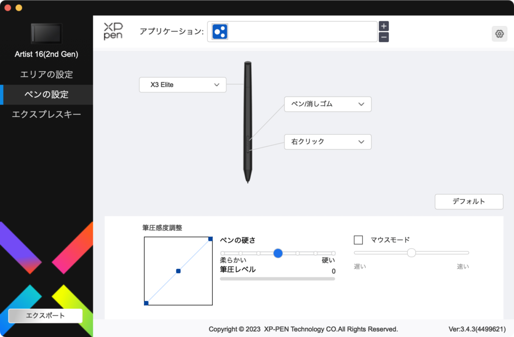Click the 速い speed label
514x337 pixels.
click(x=463, y=267)
